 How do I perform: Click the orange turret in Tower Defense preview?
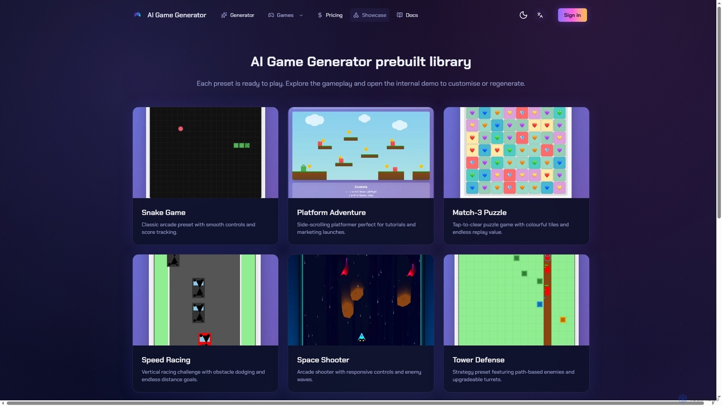563,320
